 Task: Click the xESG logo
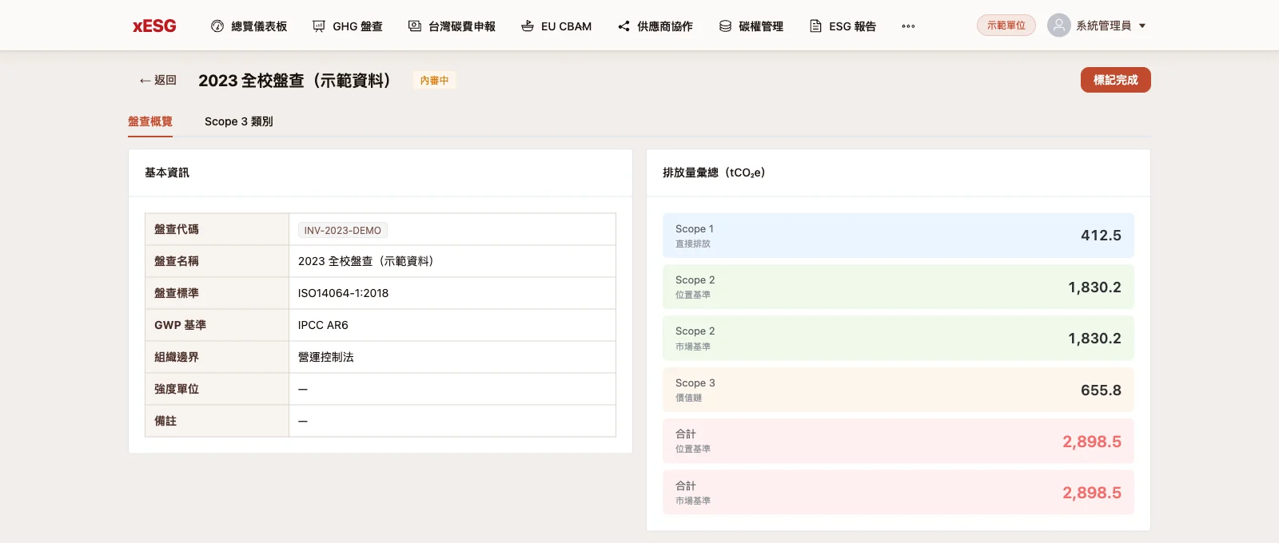[x=154, y=26]
